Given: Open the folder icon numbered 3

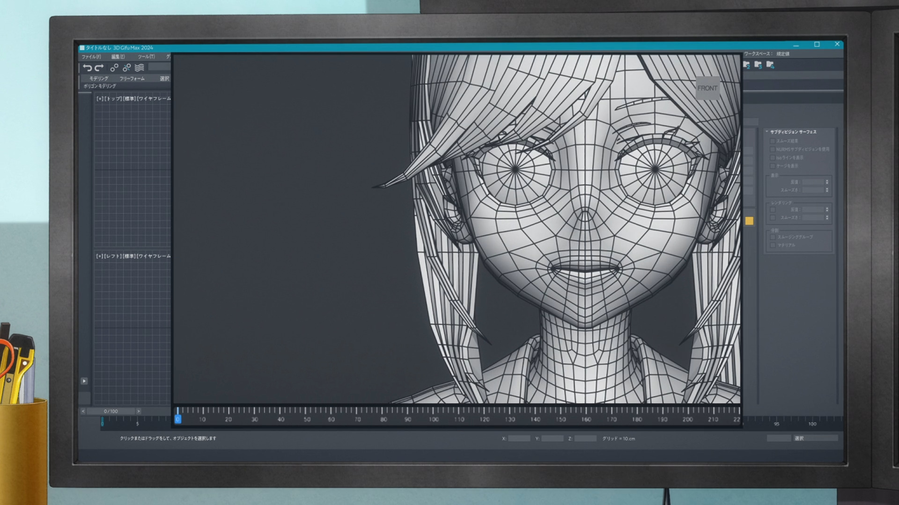Looking at the screenshot, I should pyautogui.click(x=758, y=65).
